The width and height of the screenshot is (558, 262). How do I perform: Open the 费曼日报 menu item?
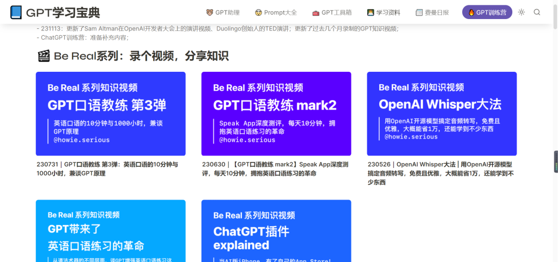432,13
